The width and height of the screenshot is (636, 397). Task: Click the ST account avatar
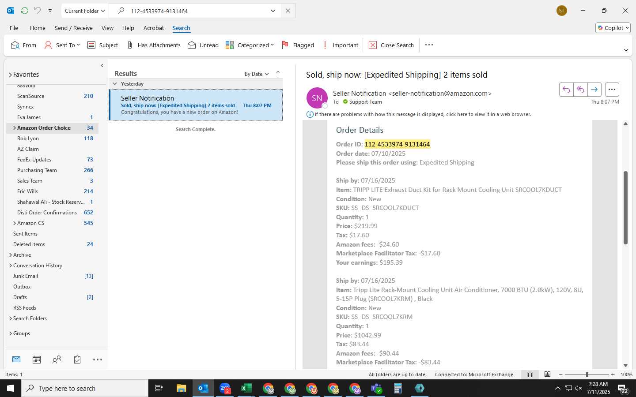click(562, 11)
